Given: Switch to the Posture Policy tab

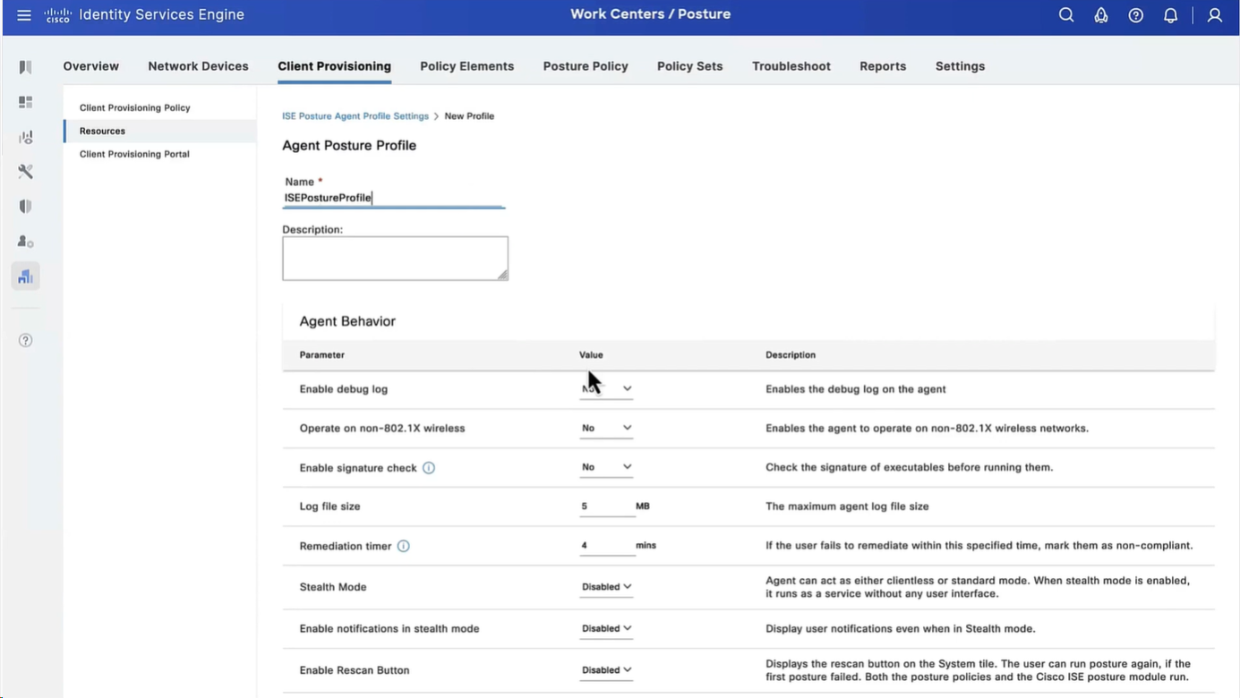Looking at the screenshot, I should pos(585,66).
